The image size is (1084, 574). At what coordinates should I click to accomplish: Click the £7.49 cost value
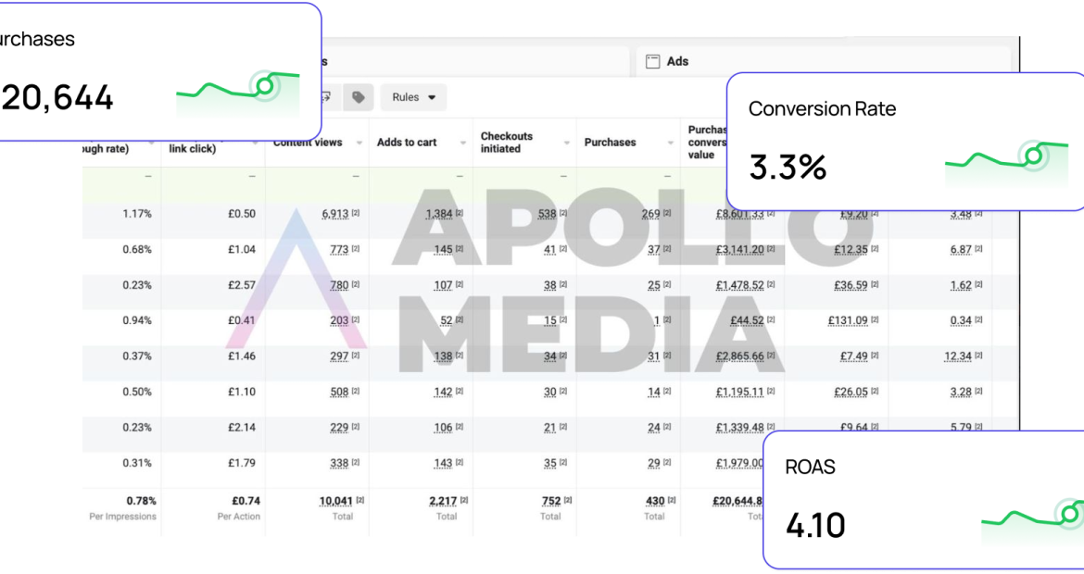tap(854, 356)
